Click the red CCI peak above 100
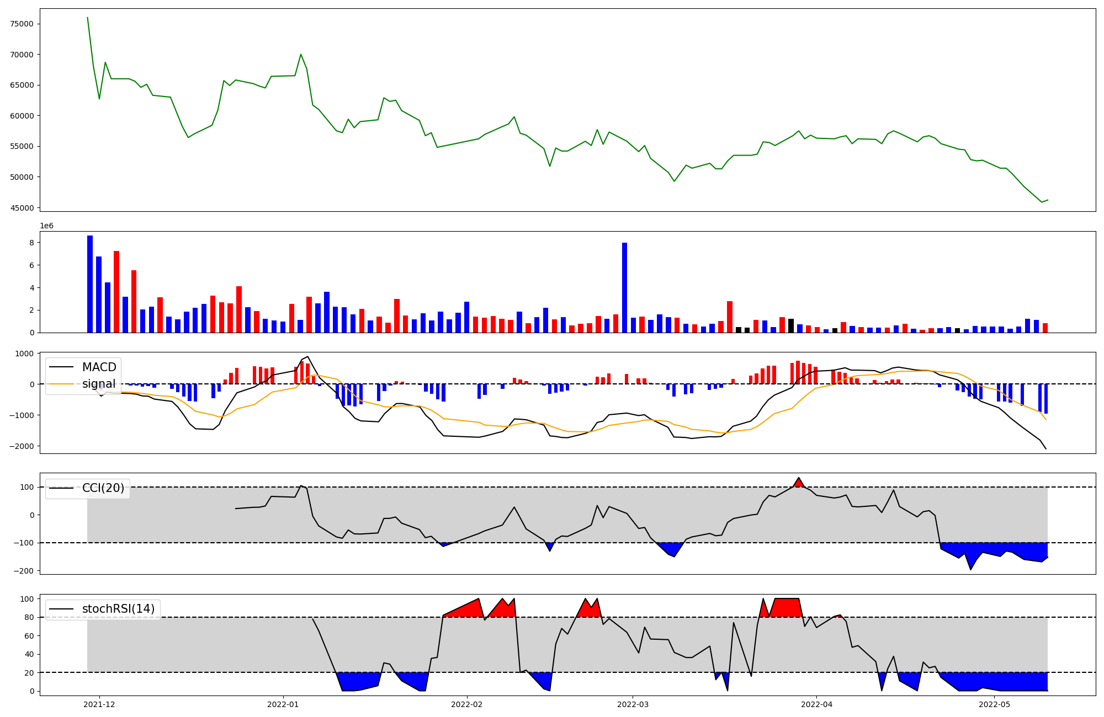Image resolution: width=1104 pixels, height=717 pixels. tap(798, 483)
